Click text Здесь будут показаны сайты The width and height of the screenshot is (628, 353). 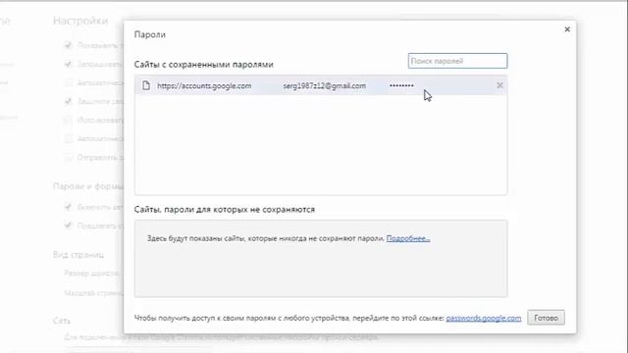pos(196,238)
